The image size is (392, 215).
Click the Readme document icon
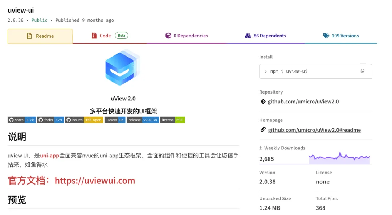29,36
